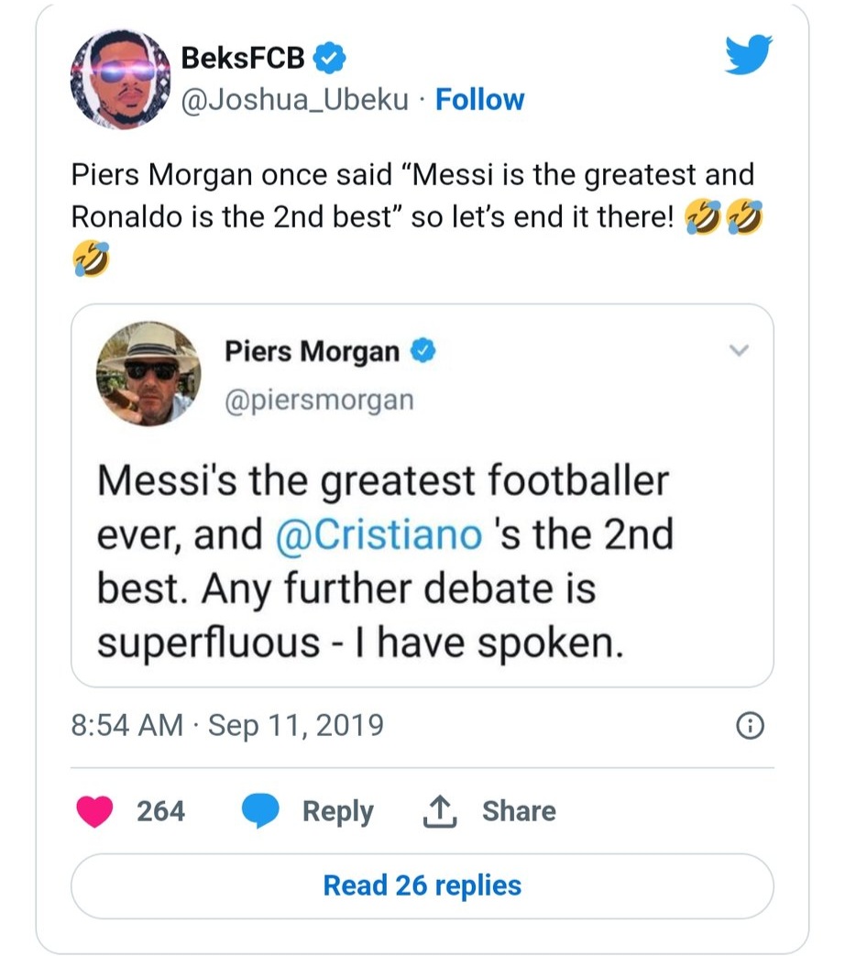845x956 pixels.
Task: Open BeksFCB's profile picture
Action: pos(121,78)
